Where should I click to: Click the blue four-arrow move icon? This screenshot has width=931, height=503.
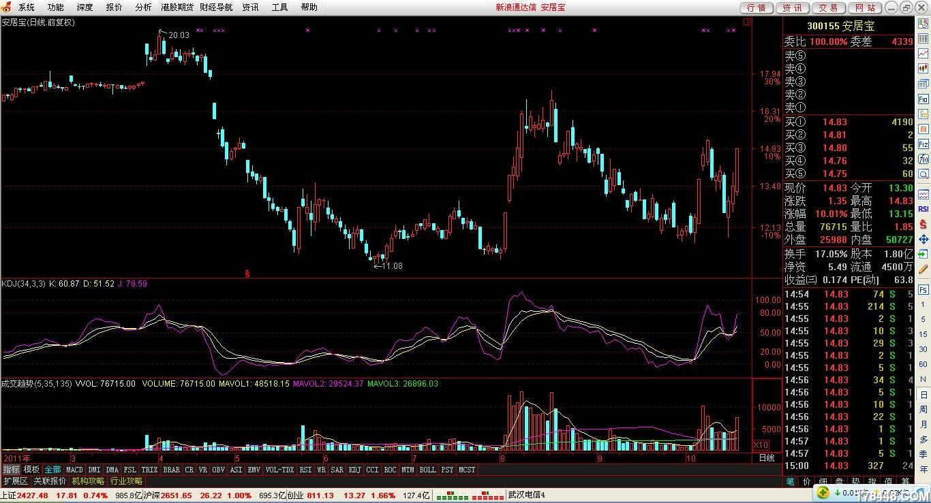point(924,239)
